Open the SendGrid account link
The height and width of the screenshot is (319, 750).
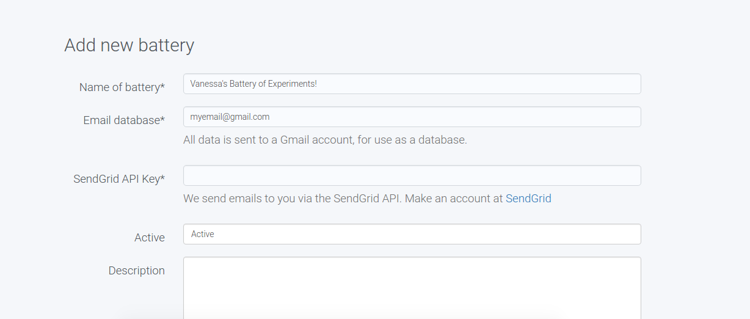click(x=528, y=199)
